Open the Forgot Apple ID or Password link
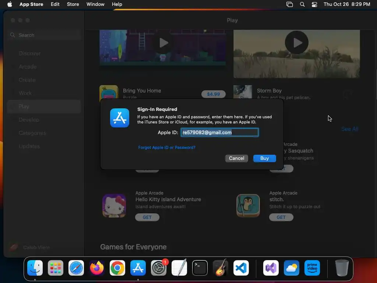The image size is (377, 283). (x=167, y=147)
